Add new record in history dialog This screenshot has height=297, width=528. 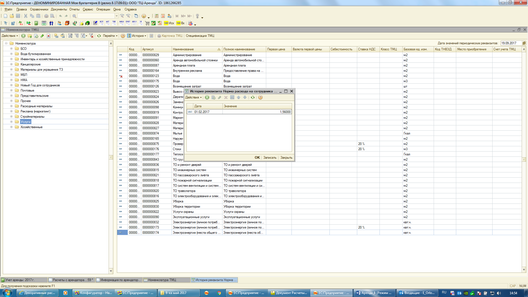coord(207,97)
